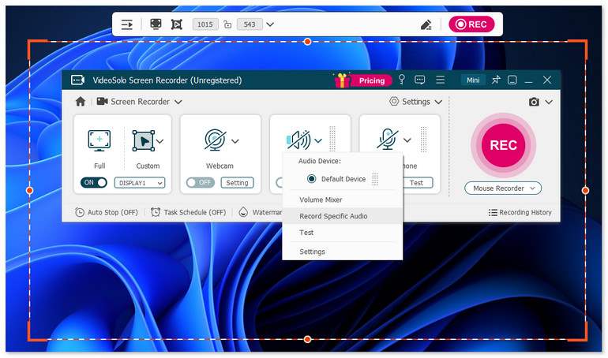Click the Default Device level meter
Screen dimensions: 608x358
pyautogui.click(x=374, y=179)
